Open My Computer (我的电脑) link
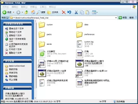 click(13, 76)
